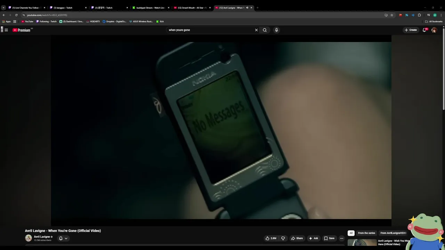Save the video to a playlist
Screen dimensions: 445x250
(329, 238)
